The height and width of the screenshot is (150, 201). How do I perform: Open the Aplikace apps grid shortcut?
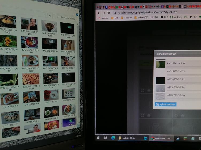point(103,18)
